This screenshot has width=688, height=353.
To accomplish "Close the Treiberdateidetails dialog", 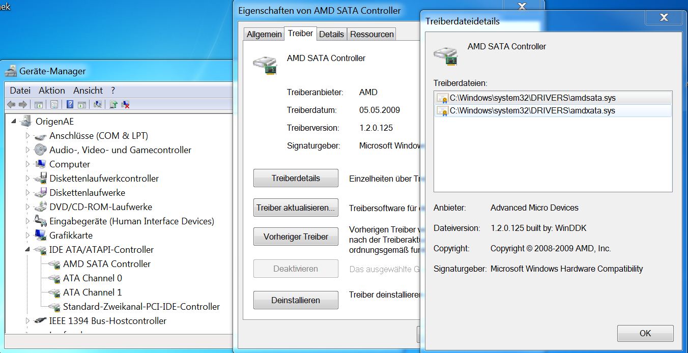I will pos(664,18).
